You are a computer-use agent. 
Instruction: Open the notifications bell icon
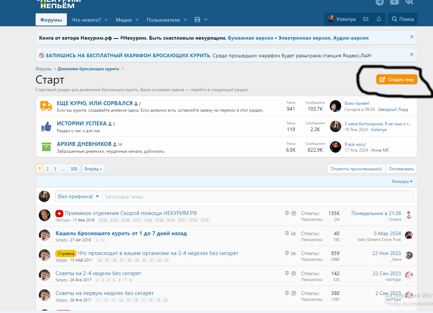coord(379,19)
